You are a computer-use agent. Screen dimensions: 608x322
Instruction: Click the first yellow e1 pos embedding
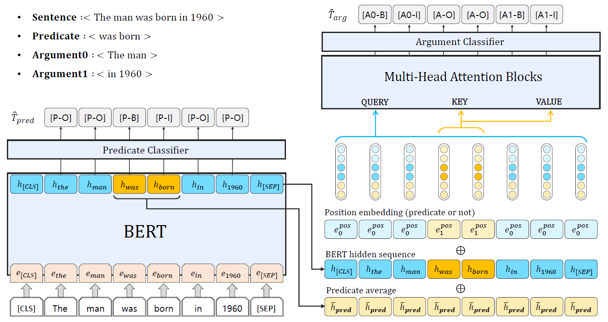coord(444,229)
